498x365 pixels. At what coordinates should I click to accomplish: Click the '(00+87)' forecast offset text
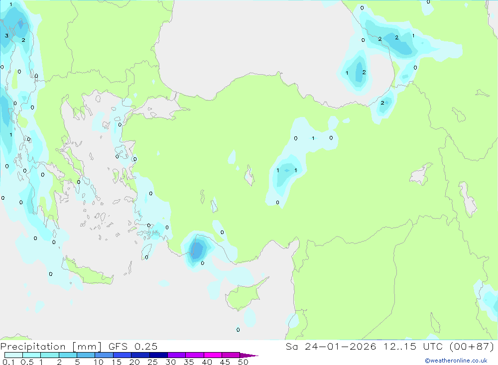tap(472, 346)
